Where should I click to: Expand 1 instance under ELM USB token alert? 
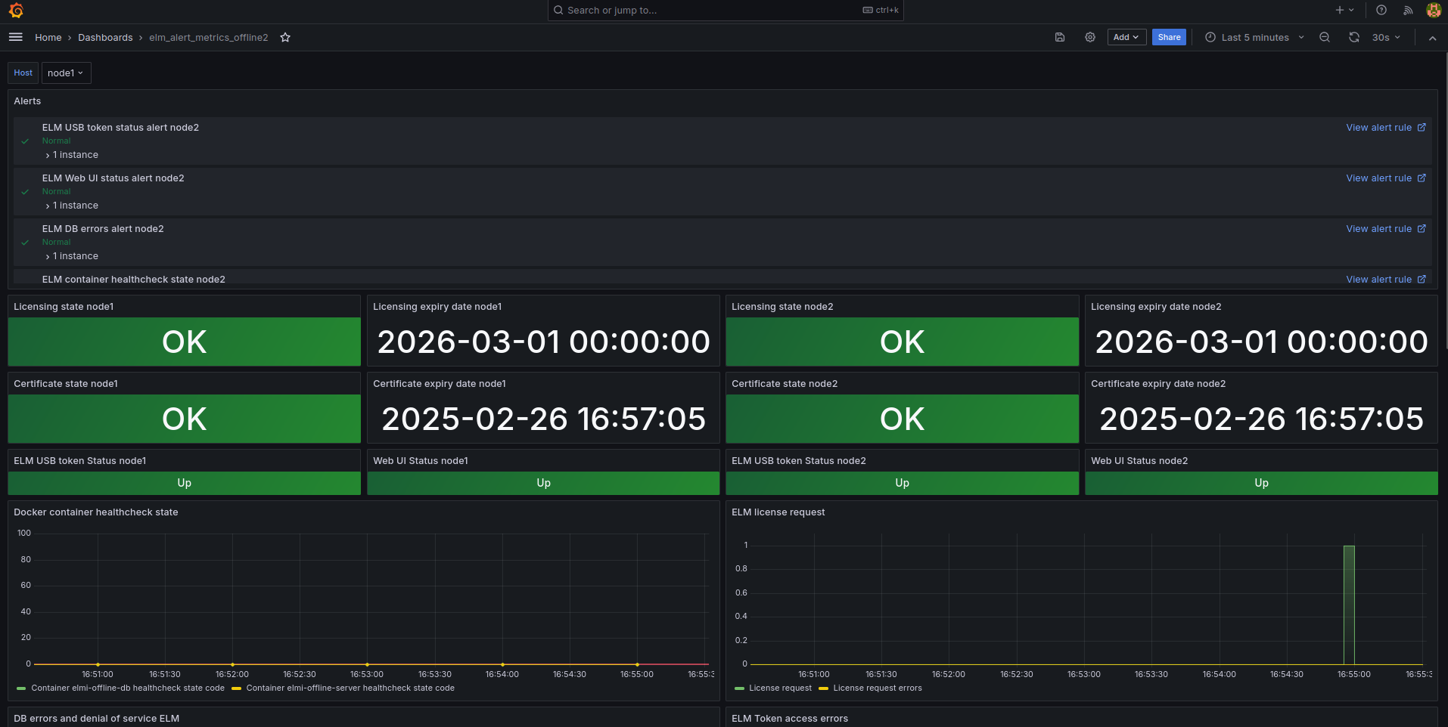point(74,155)
